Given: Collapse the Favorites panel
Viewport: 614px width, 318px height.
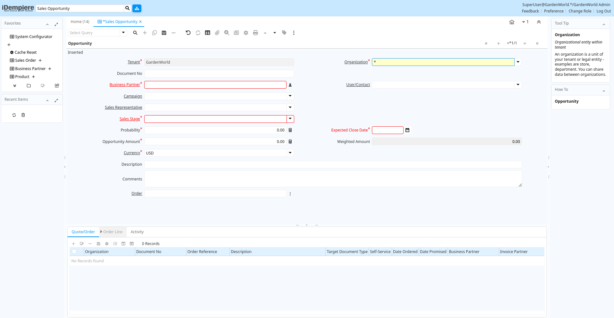Looking at the screenshot, I should 47,24.
